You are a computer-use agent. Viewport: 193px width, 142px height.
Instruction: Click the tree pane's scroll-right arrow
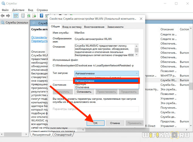pos(26,134)
